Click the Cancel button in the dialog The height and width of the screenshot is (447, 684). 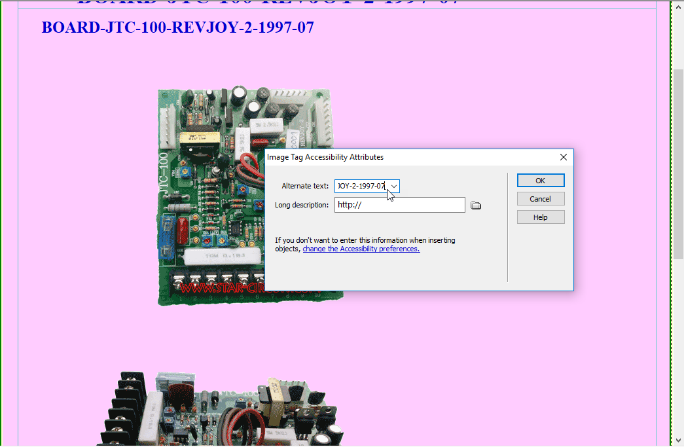tap(541, 199)
